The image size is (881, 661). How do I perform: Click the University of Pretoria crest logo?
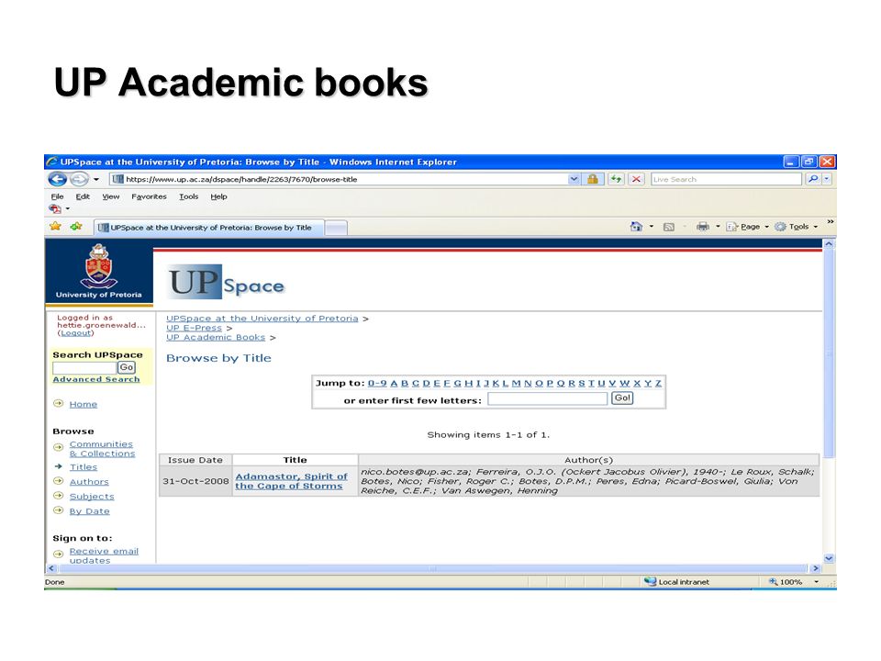pyautogui.click(x=98, y=266)
